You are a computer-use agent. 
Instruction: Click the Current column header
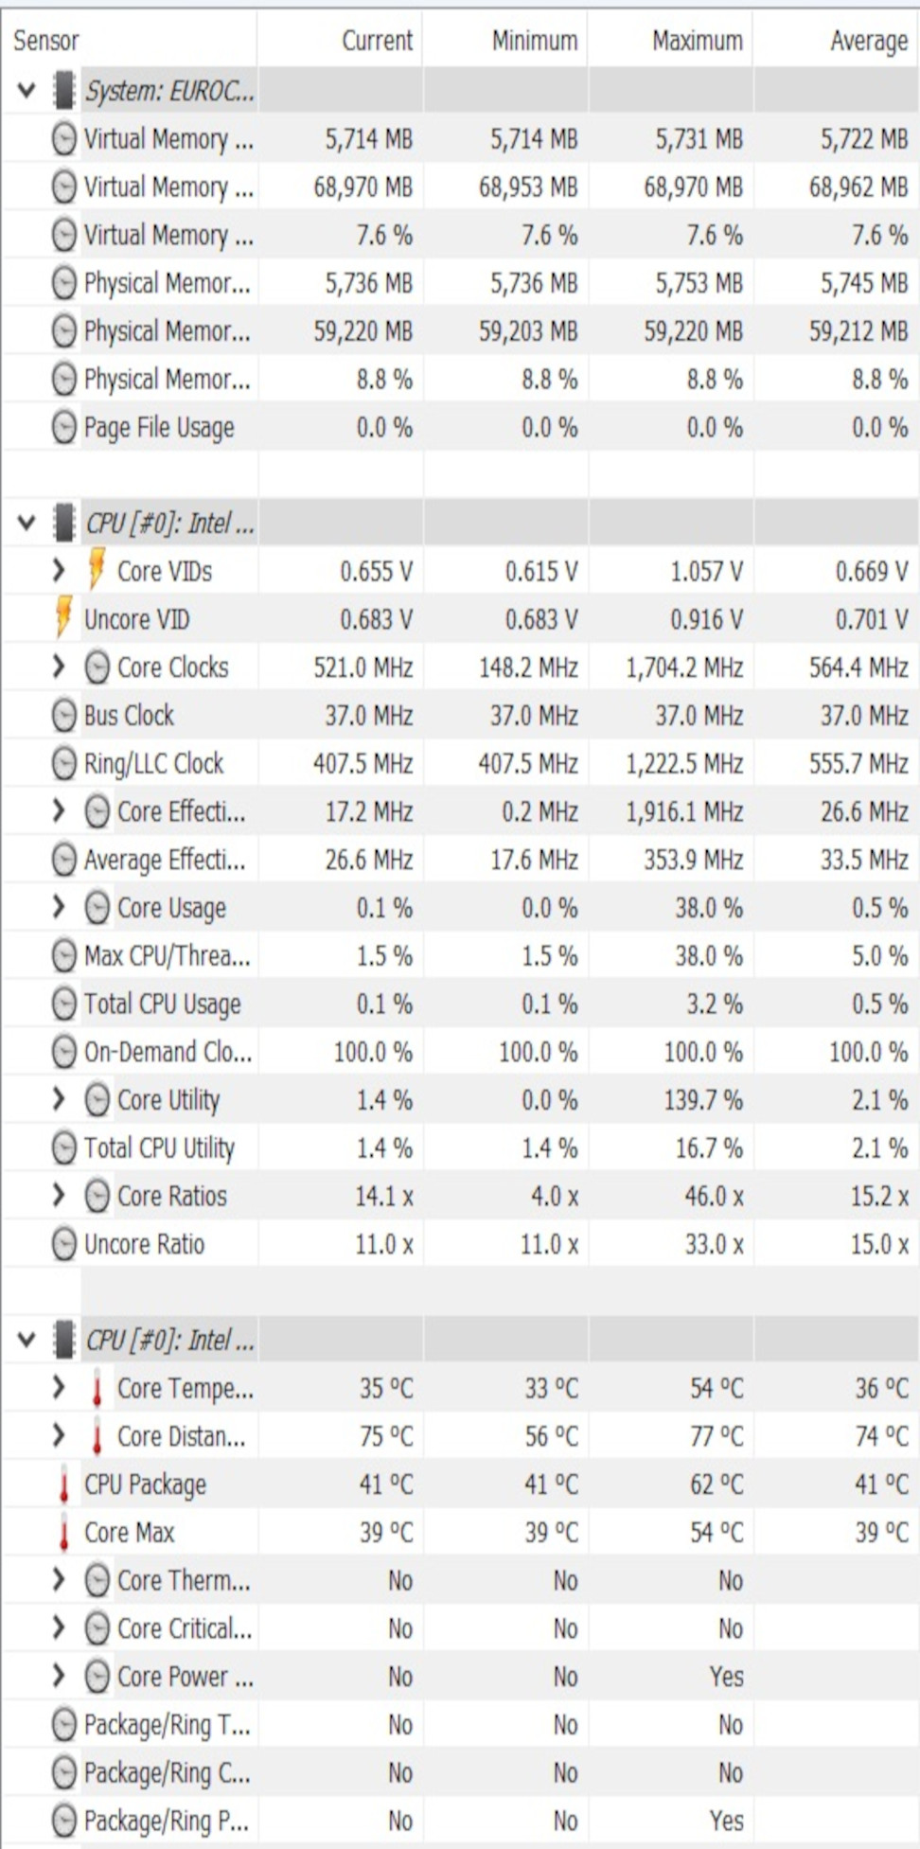tap(377, 41)
